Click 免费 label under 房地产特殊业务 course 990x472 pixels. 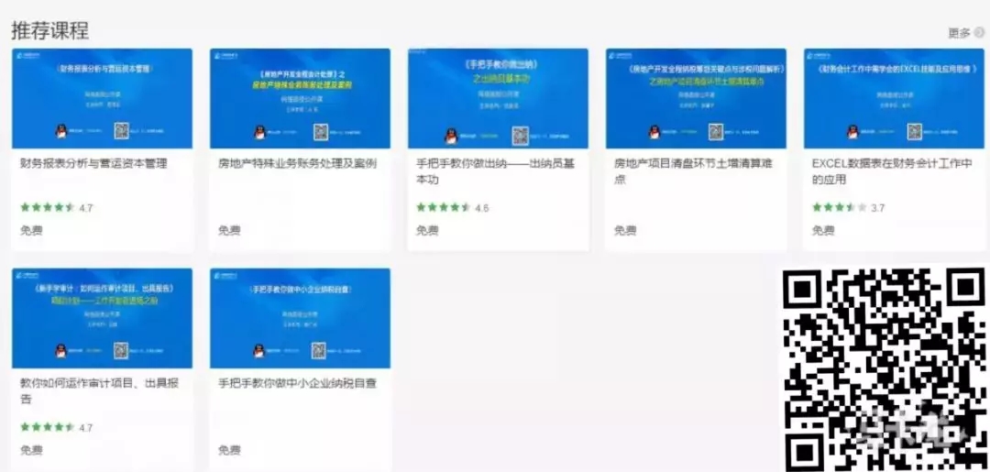229,230
